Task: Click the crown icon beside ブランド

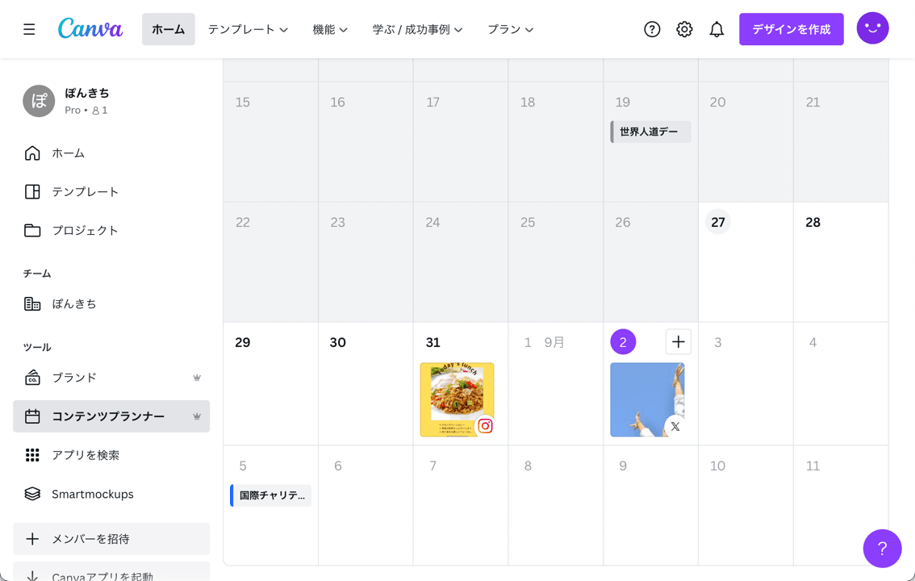Action: (x=197, y=378)
